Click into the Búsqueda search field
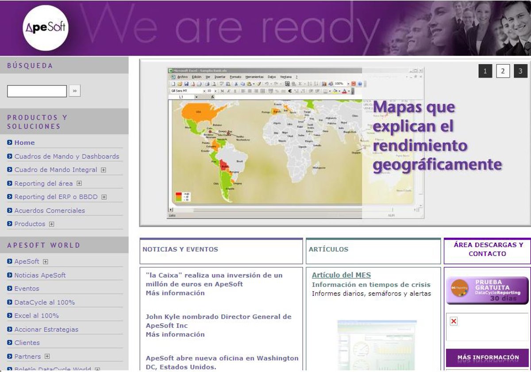 click(37, 91)
